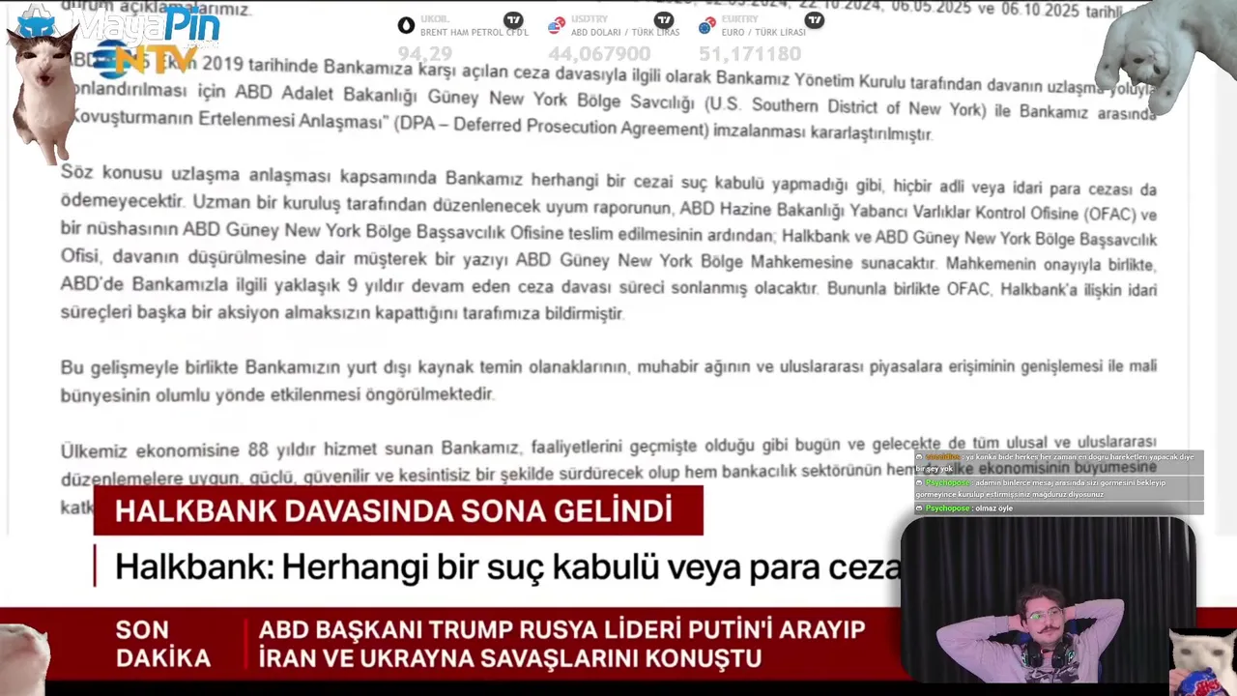Click the streamer webcam thumbnail
1237x696 pixels.
[1049, 600]
